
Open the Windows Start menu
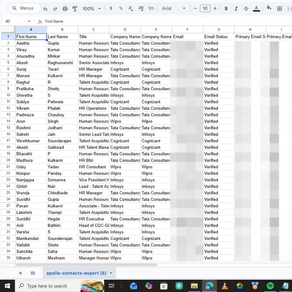[x=7, y=286]
